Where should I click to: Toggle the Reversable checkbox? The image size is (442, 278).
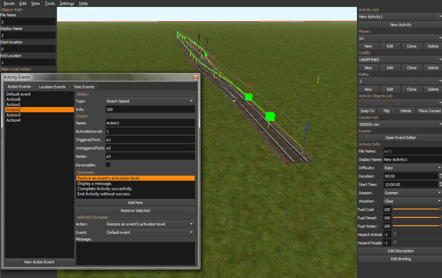pyautogui.click(x=108, y=164)
